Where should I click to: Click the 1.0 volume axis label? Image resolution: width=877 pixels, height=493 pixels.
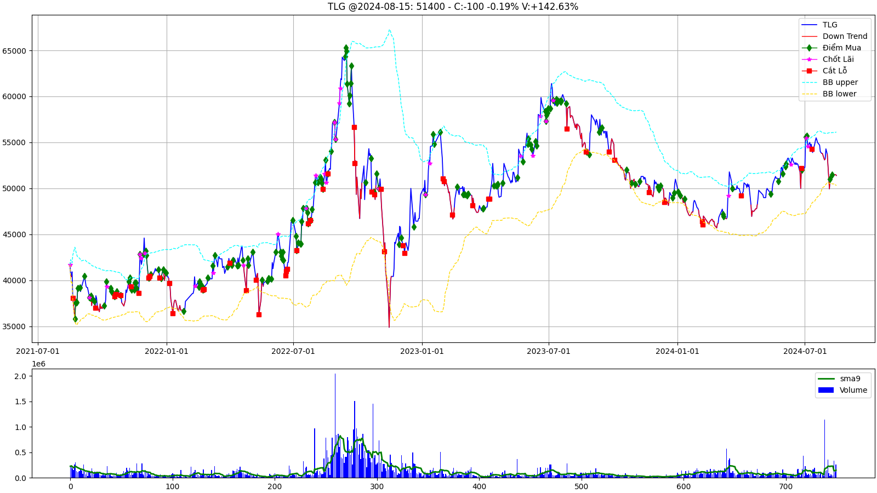click(20, 427)
